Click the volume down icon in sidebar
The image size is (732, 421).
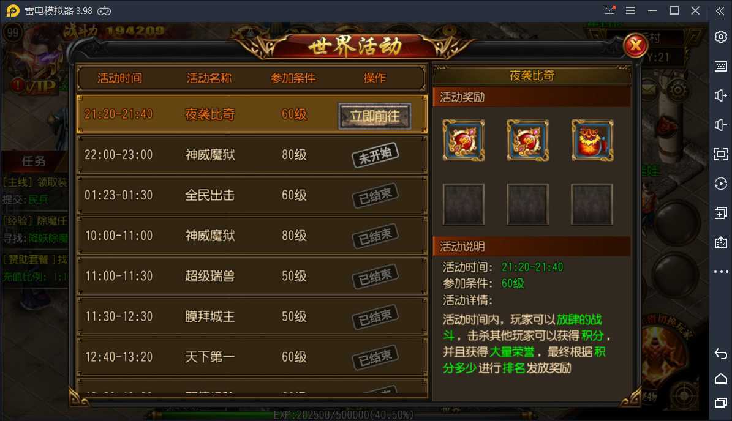(x=721, y=125)
